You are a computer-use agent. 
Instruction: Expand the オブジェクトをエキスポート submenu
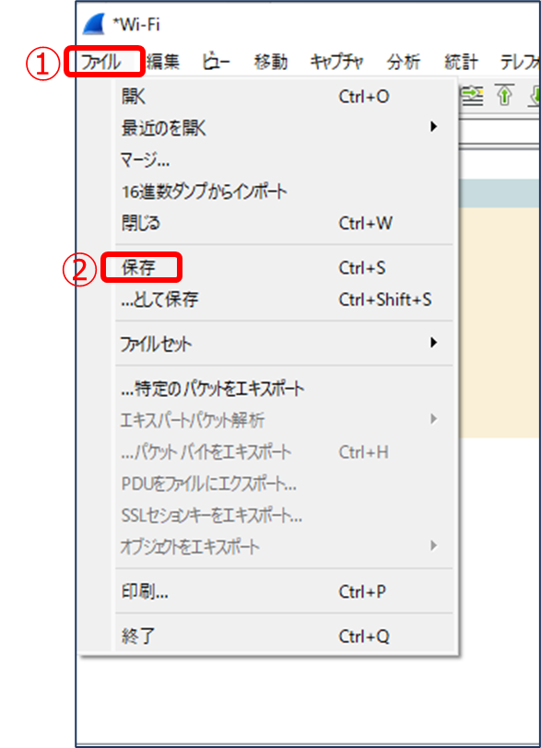point(284,546)
